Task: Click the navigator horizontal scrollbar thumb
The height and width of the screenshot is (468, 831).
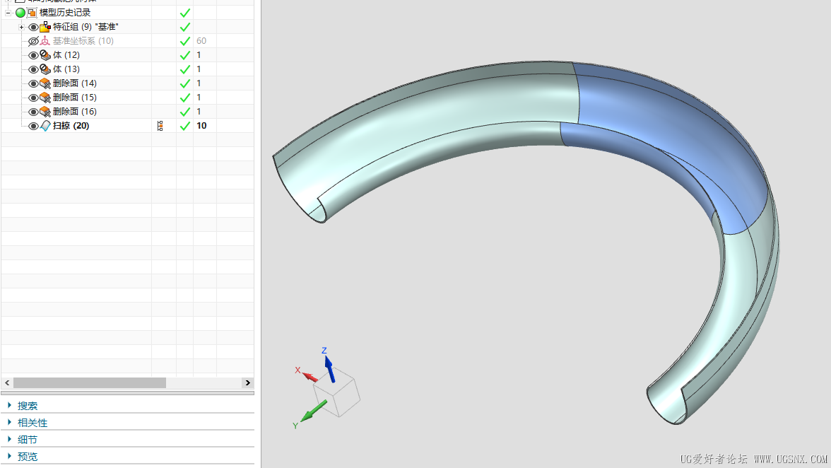Action: (x=90, y=382)
